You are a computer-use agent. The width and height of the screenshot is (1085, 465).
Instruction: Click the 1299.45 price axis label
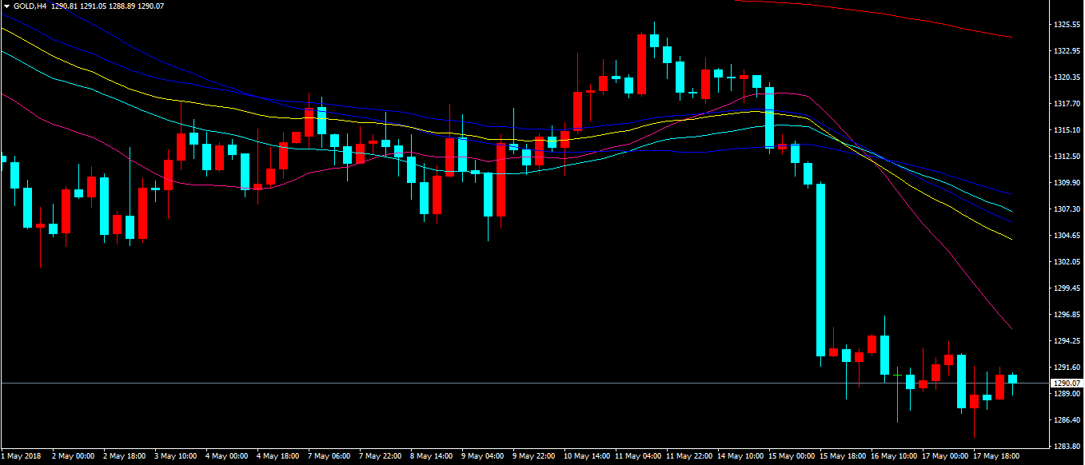(x=1067, y=288)
